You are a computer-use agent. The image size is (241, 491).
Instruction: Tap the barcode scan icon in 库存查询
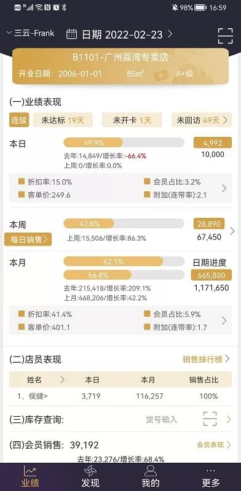pos(210,419)
